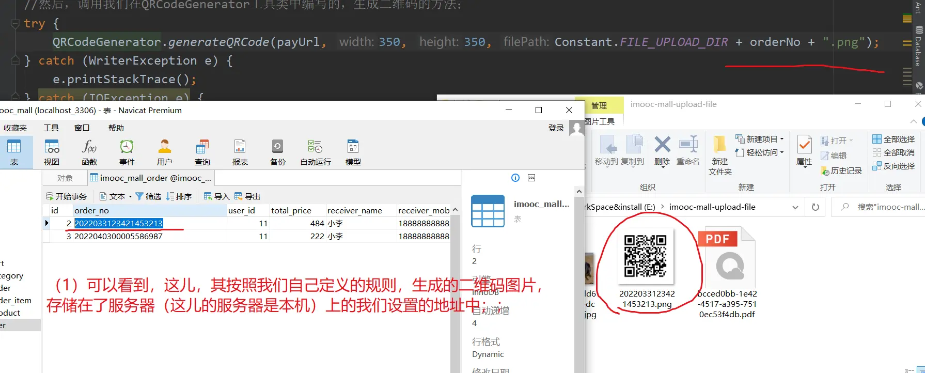
Task: Open the Explorer address bar history dropdown
Action: coord(795,207)
